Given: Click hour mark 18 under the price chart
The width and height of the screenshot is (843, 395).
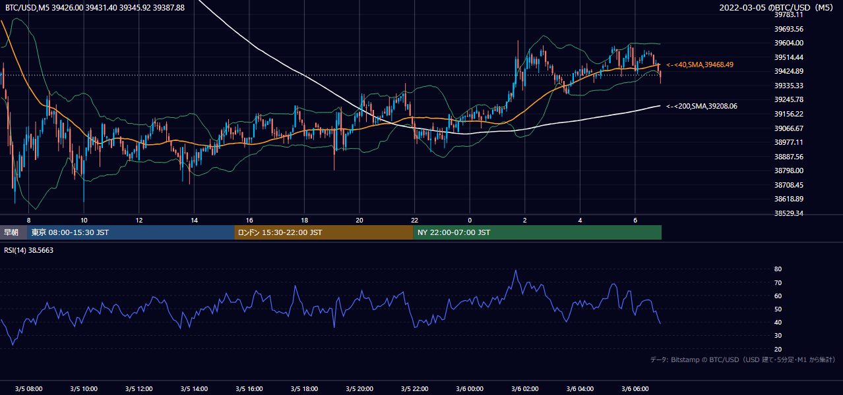Looking at the screenshot, I should point(304,220).
